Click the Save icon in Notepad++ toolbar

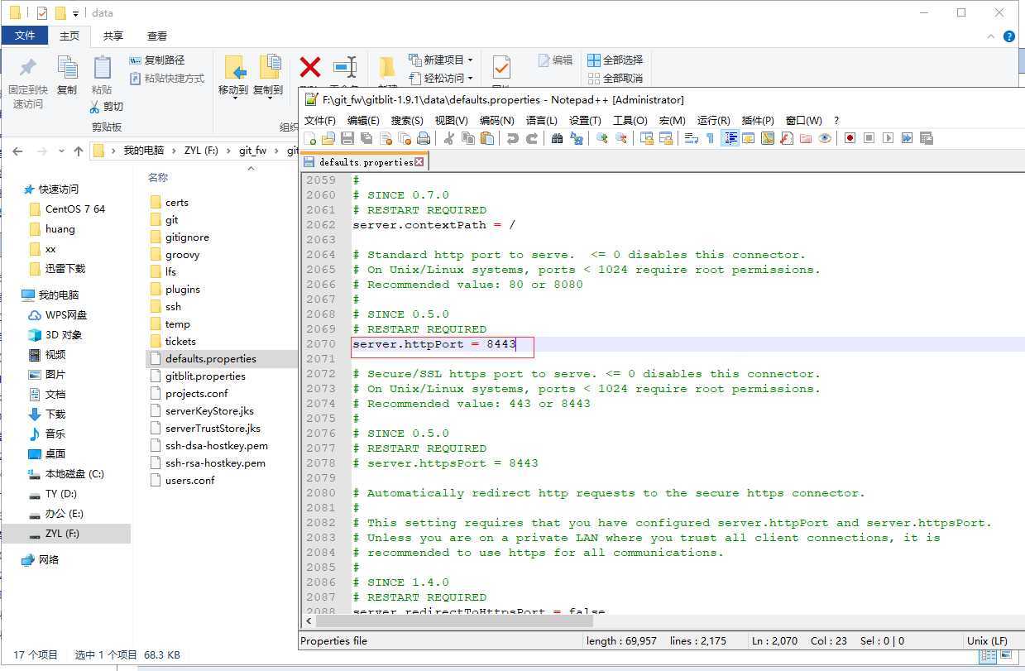click(x=347, y=138)
